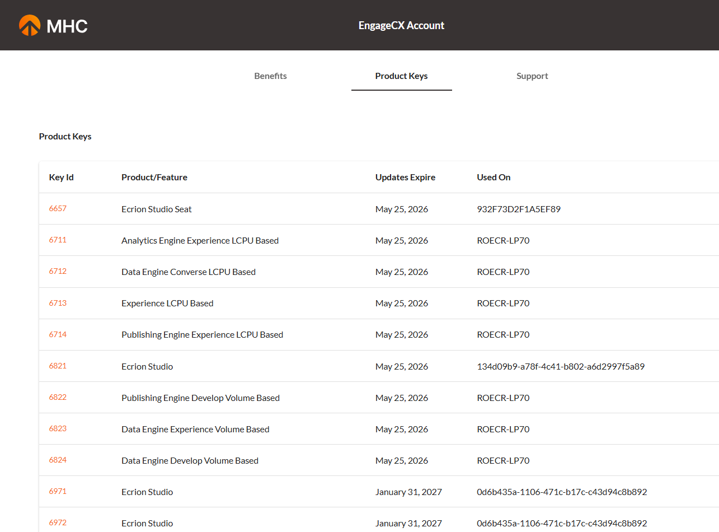Click ROECR-LP70 in row 6713
Image resolution: width=719 pixels, height=532 pixels.
coord(503,303)
